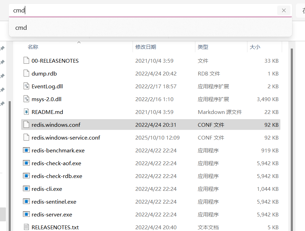
Task: Select the redis.windows-service.conf file name
Action: pyautogui.click(x=66, y=137)
